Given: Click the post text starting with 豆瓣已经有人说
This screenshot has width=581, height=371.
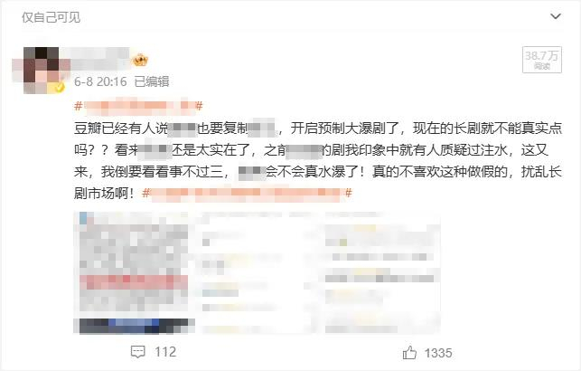Looking at the screenshot, I should (318, 160).
